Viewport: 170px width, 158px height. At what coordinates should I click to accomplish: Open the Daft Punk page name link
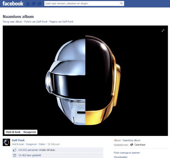point(18,140)
